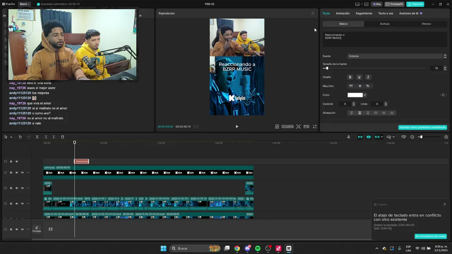Click the white text color swatch
452x254 pixels.
[355, 95]
